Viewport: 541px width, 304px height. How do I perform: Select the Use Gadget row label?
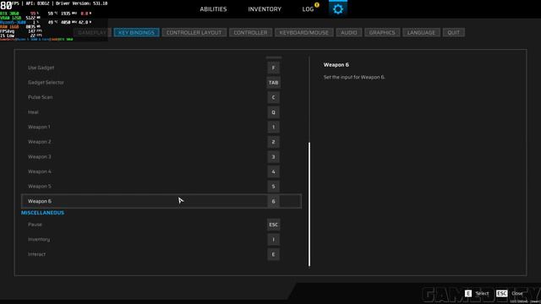(x=41, y=68)
